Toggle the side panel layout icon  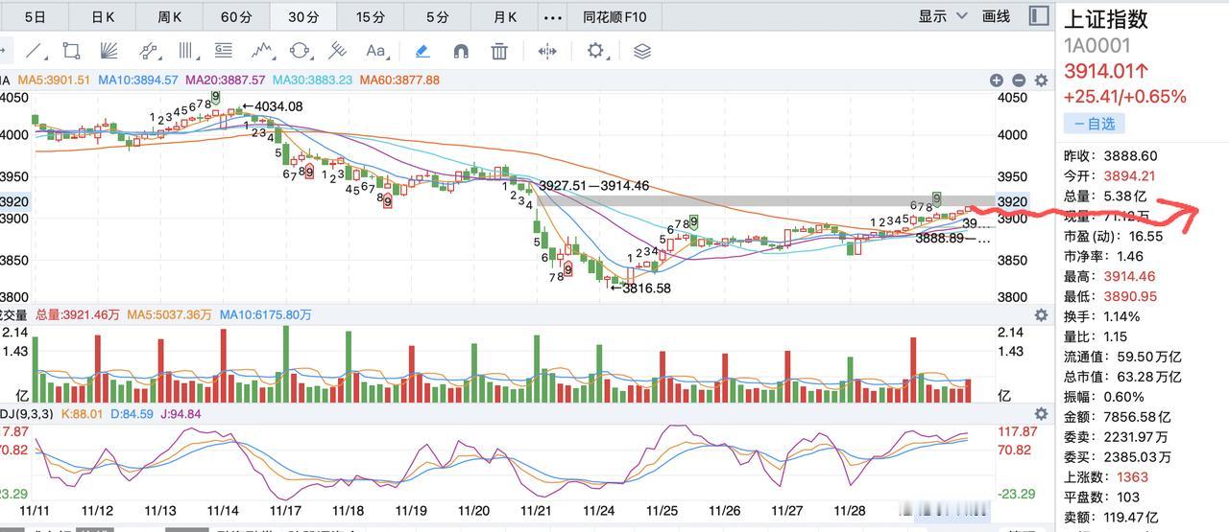[1038, 15]
